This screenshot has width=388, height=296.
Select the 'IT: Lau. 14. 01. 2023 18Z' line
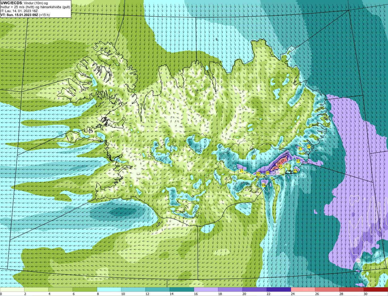[x=19, y=11]
